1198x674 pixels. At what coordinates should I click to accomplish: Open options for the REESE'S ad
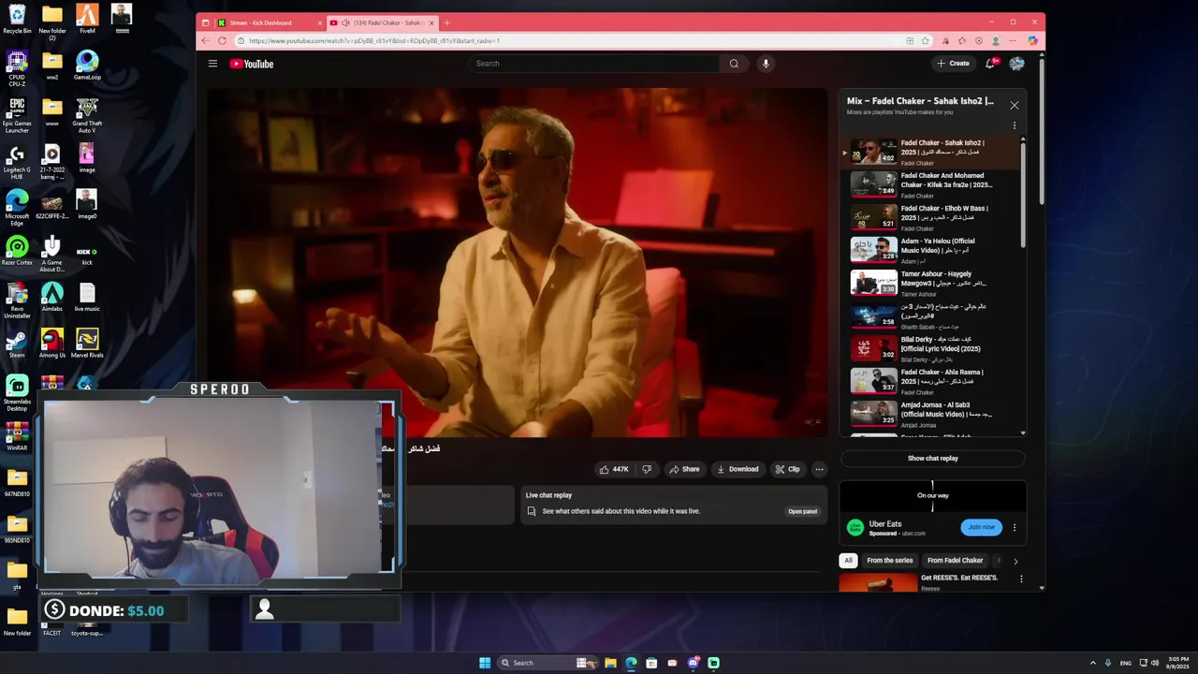click(1021, 579)
